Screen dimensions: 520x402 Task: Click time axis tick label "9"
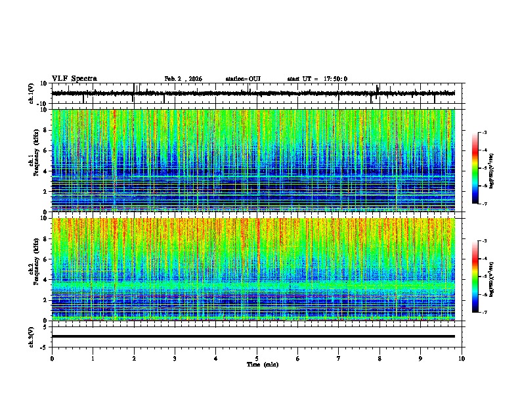click(420, 359)
